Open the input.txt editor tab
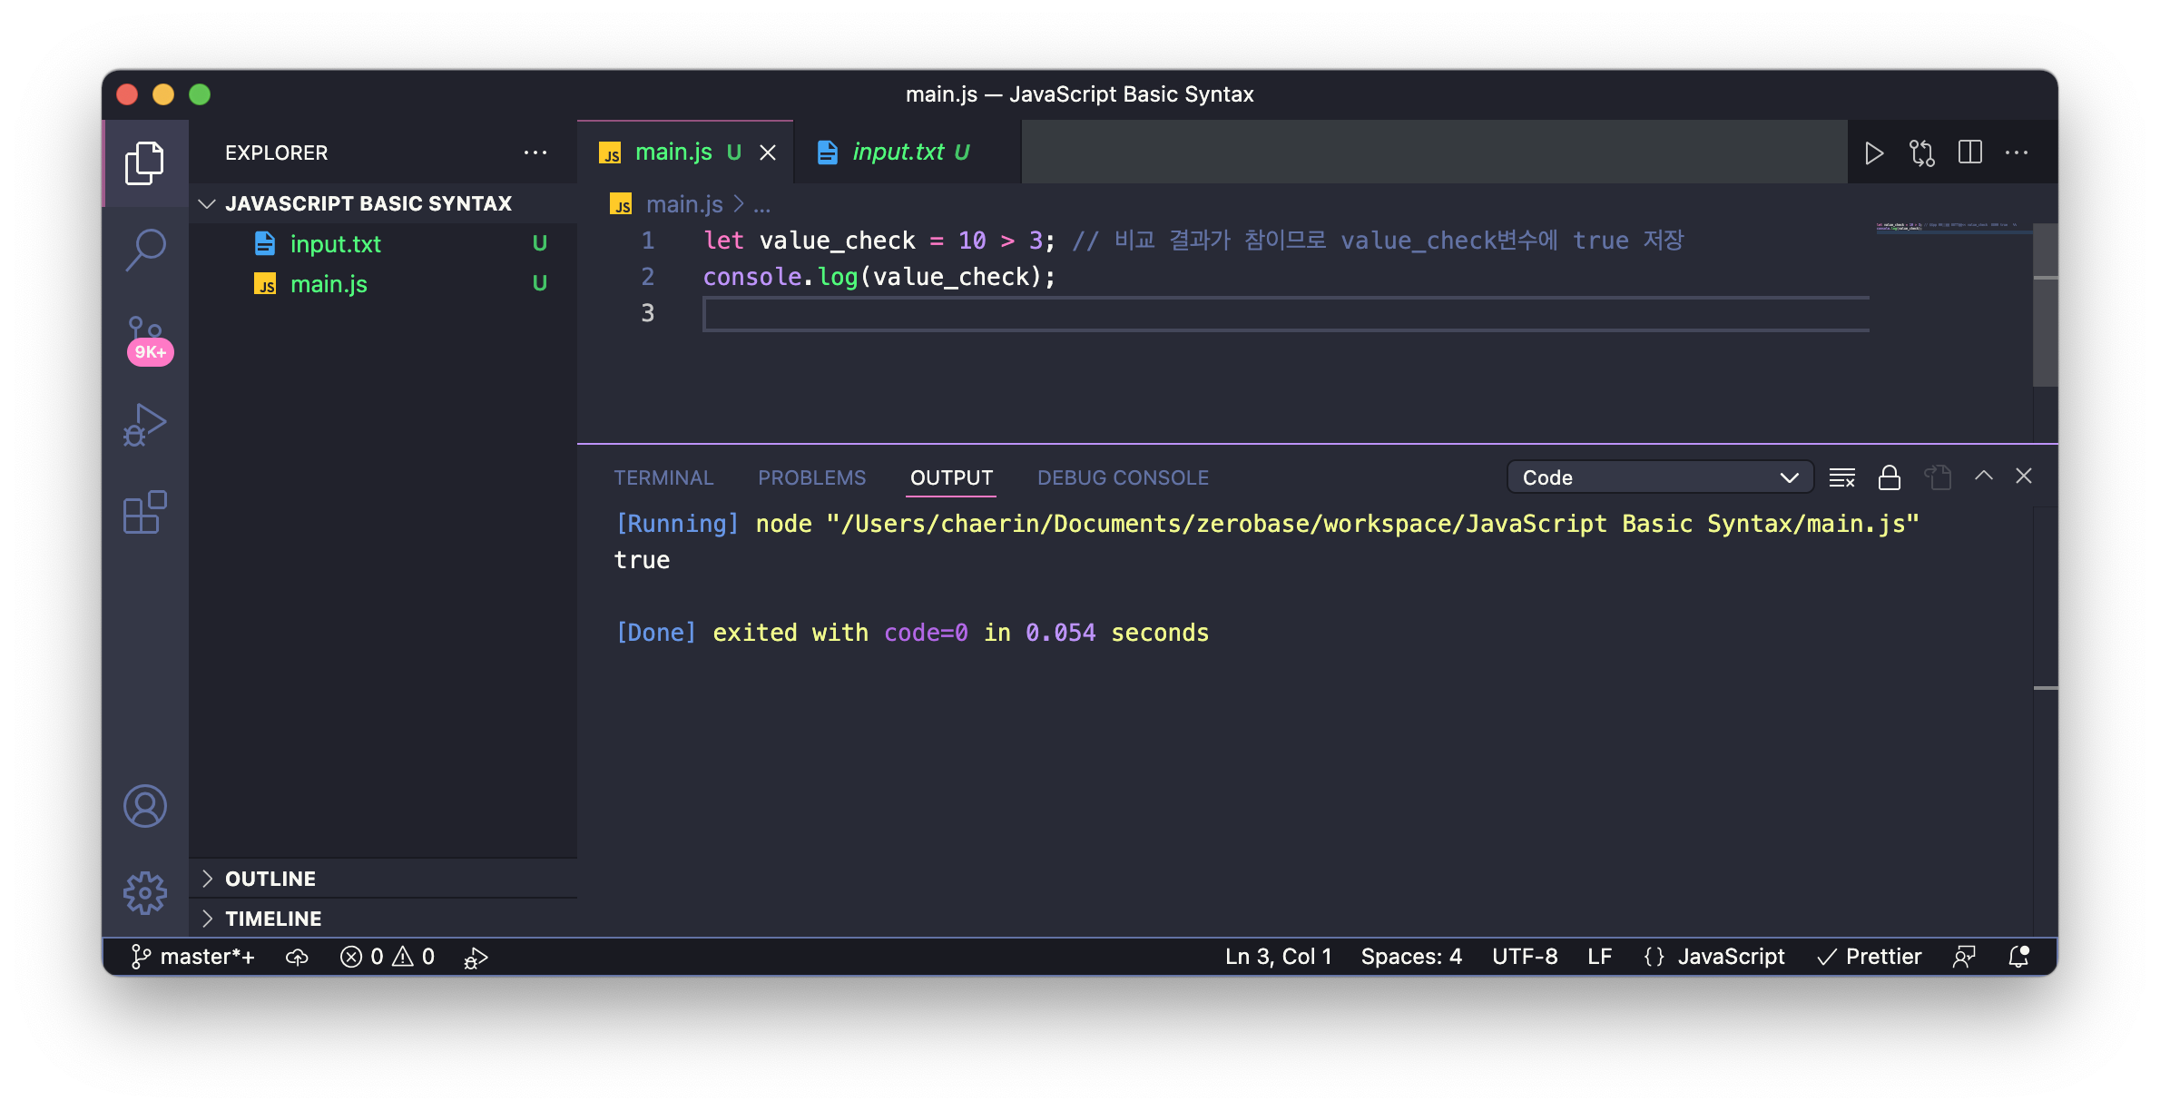2160x1111 pixels. coord(898,152)
